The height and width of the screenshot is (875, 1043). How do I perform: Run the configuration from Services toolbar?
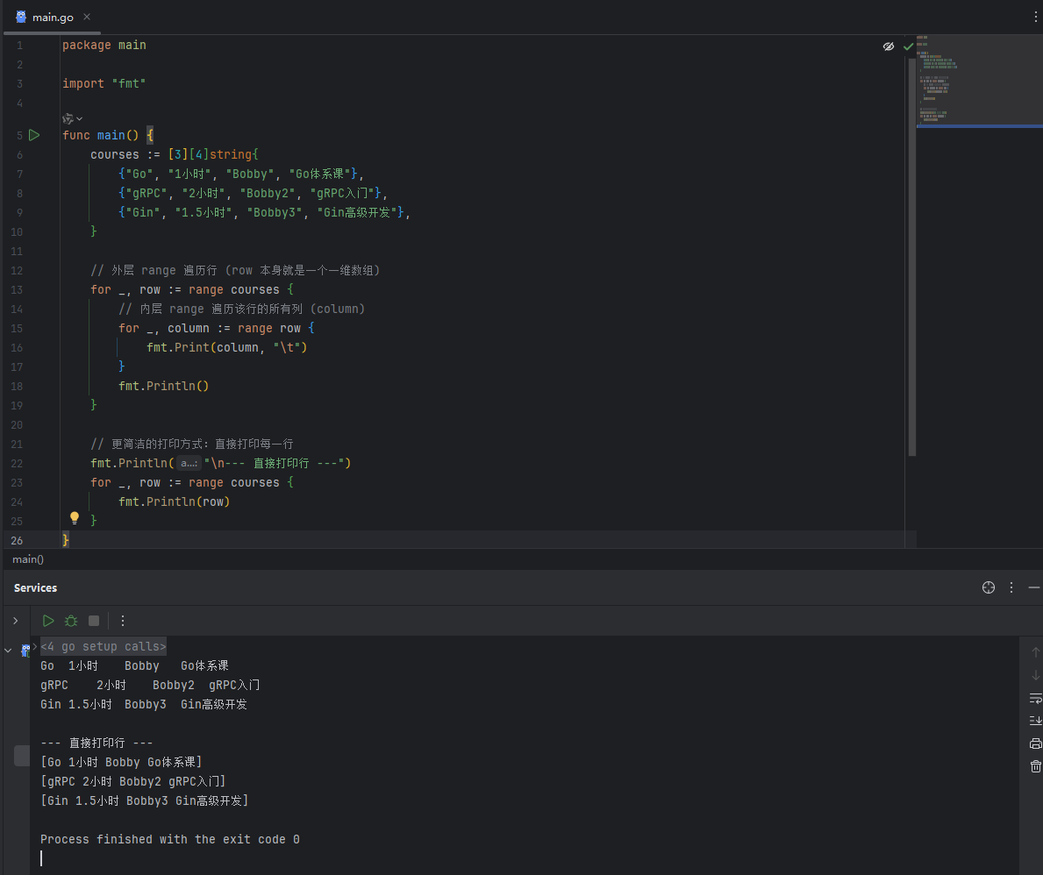pyautogui.click(x=48, y=621)
